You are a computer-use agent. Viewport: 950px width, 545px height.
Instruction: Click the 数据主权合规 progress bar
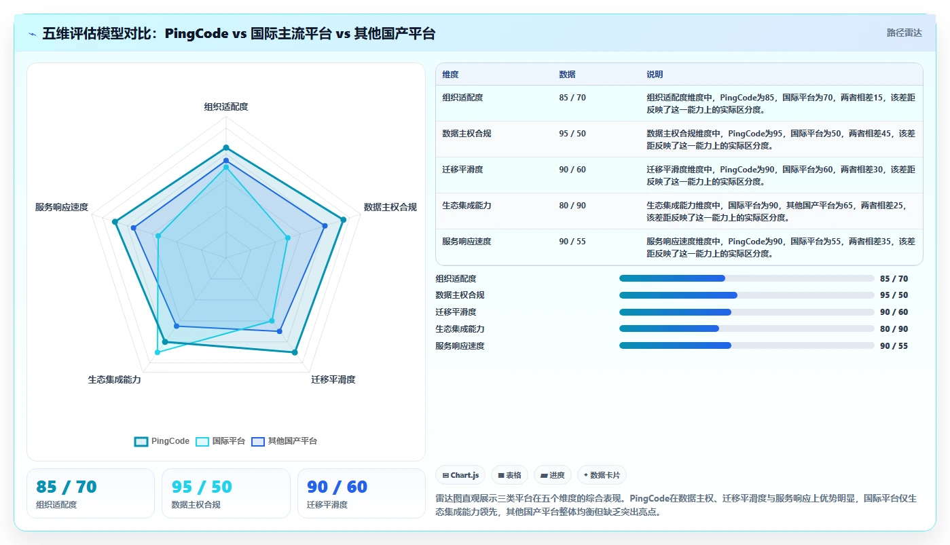747,295
